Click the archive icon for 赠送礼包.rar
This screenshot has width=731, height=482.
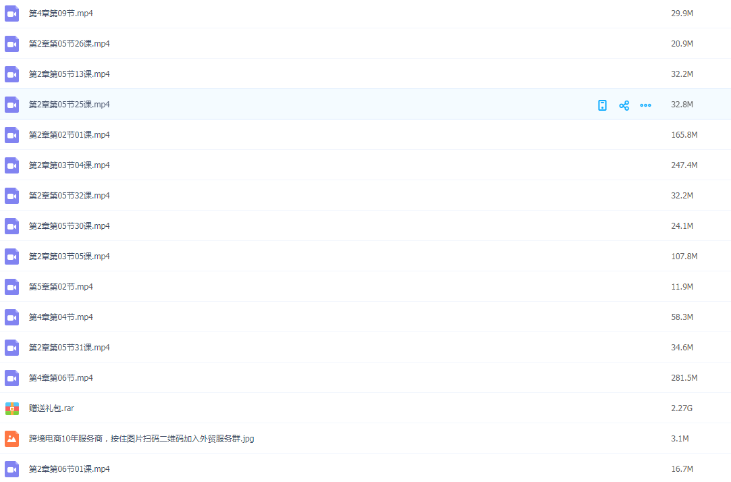pyautogui.click(x=12, y=408)
